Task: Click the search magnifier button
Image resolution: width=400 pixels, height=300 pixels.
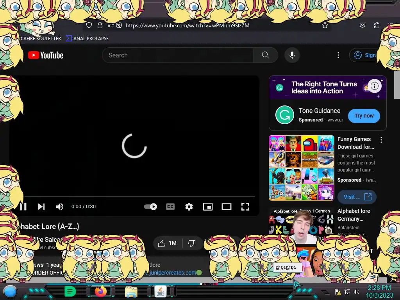Action: coord(265,55)
